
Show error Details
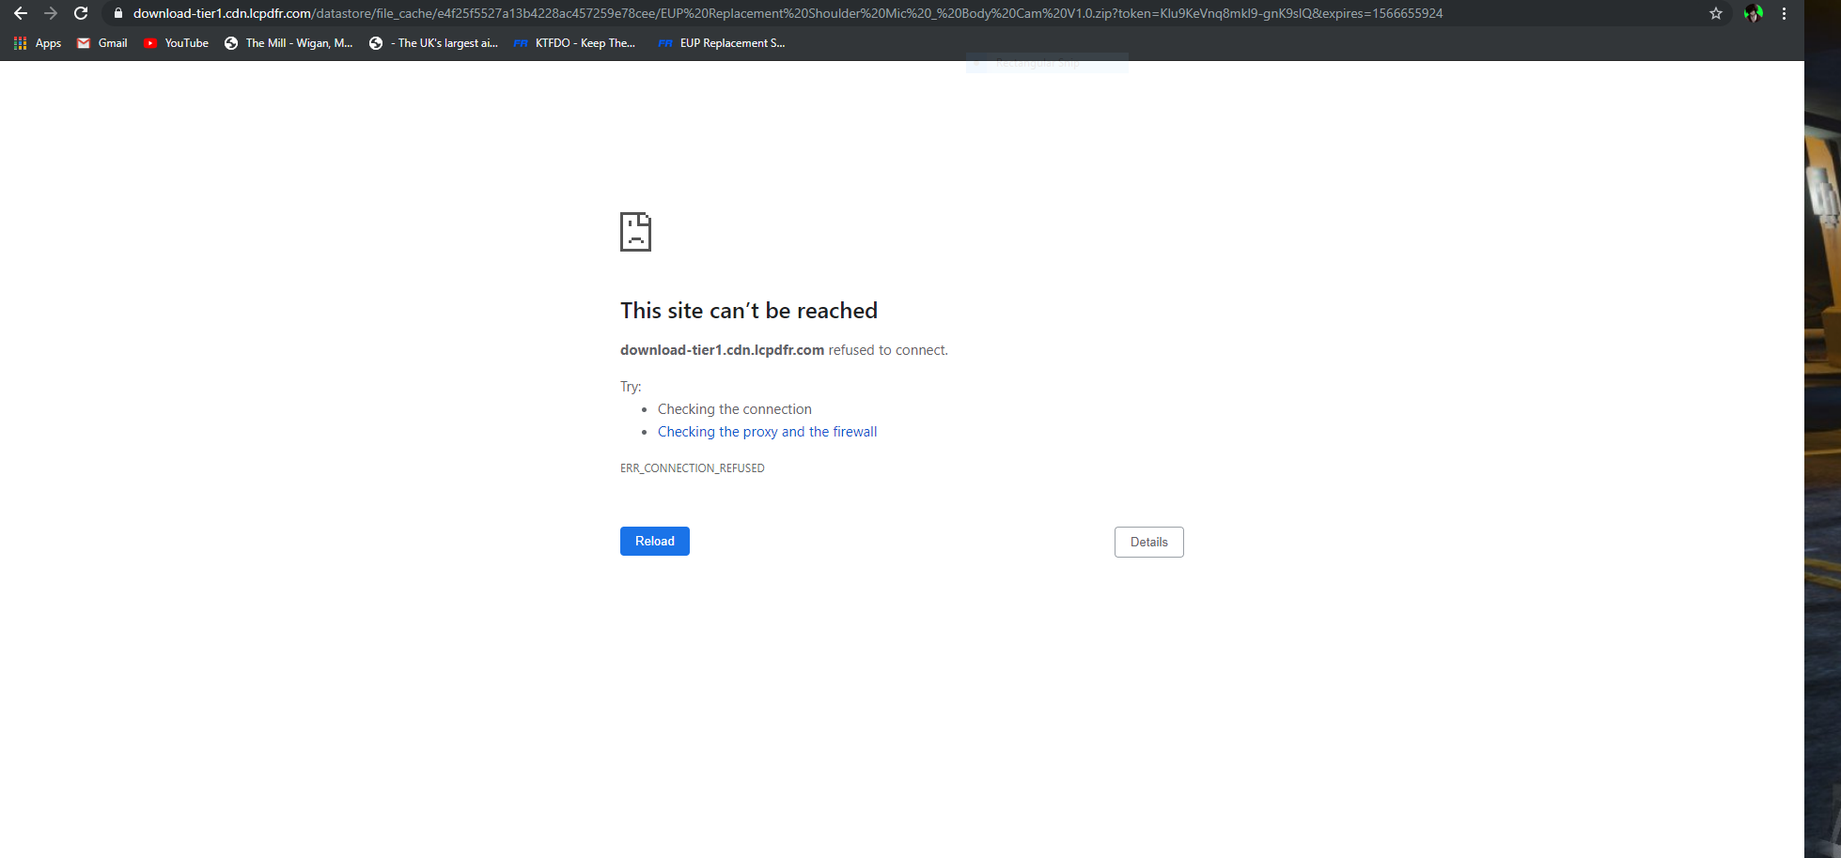1149,543
